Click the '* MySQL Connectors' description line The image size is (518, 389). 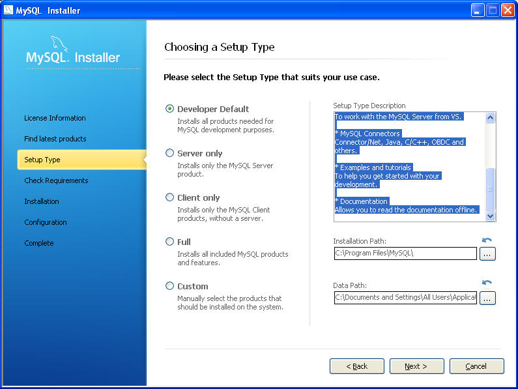point(367,134)
